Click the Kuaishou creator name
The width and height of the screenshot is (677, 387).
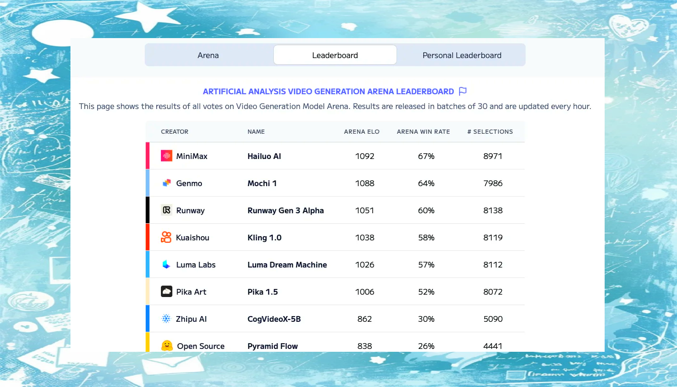click(193, 238)
